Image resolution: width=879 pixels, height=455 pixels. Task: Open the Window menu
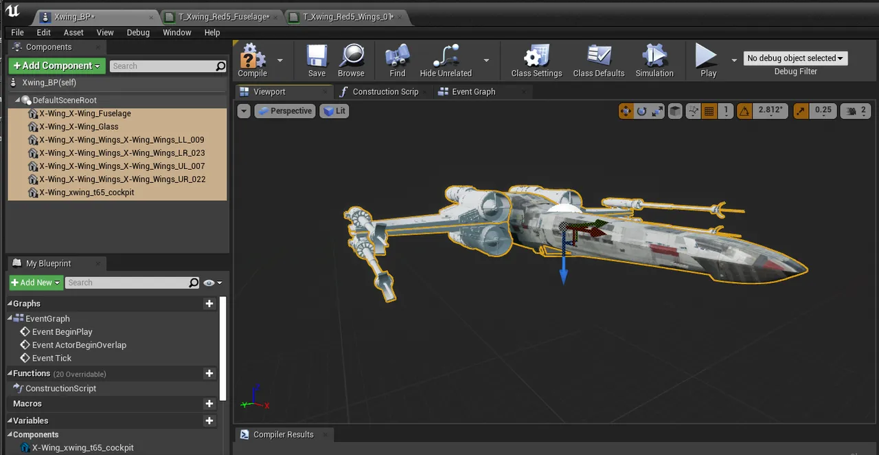point(177,32)
